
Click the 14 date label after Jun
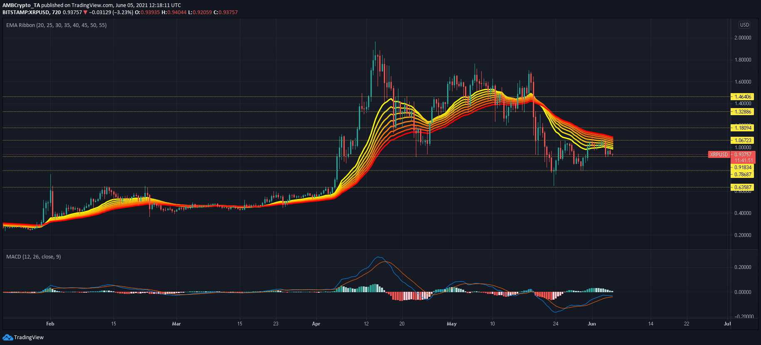[651, 323]
